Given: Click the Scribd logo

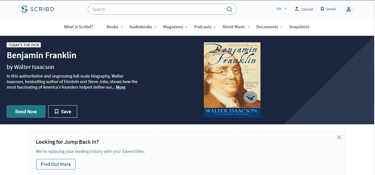Looking at the screenshot, I should pos(38,9).
